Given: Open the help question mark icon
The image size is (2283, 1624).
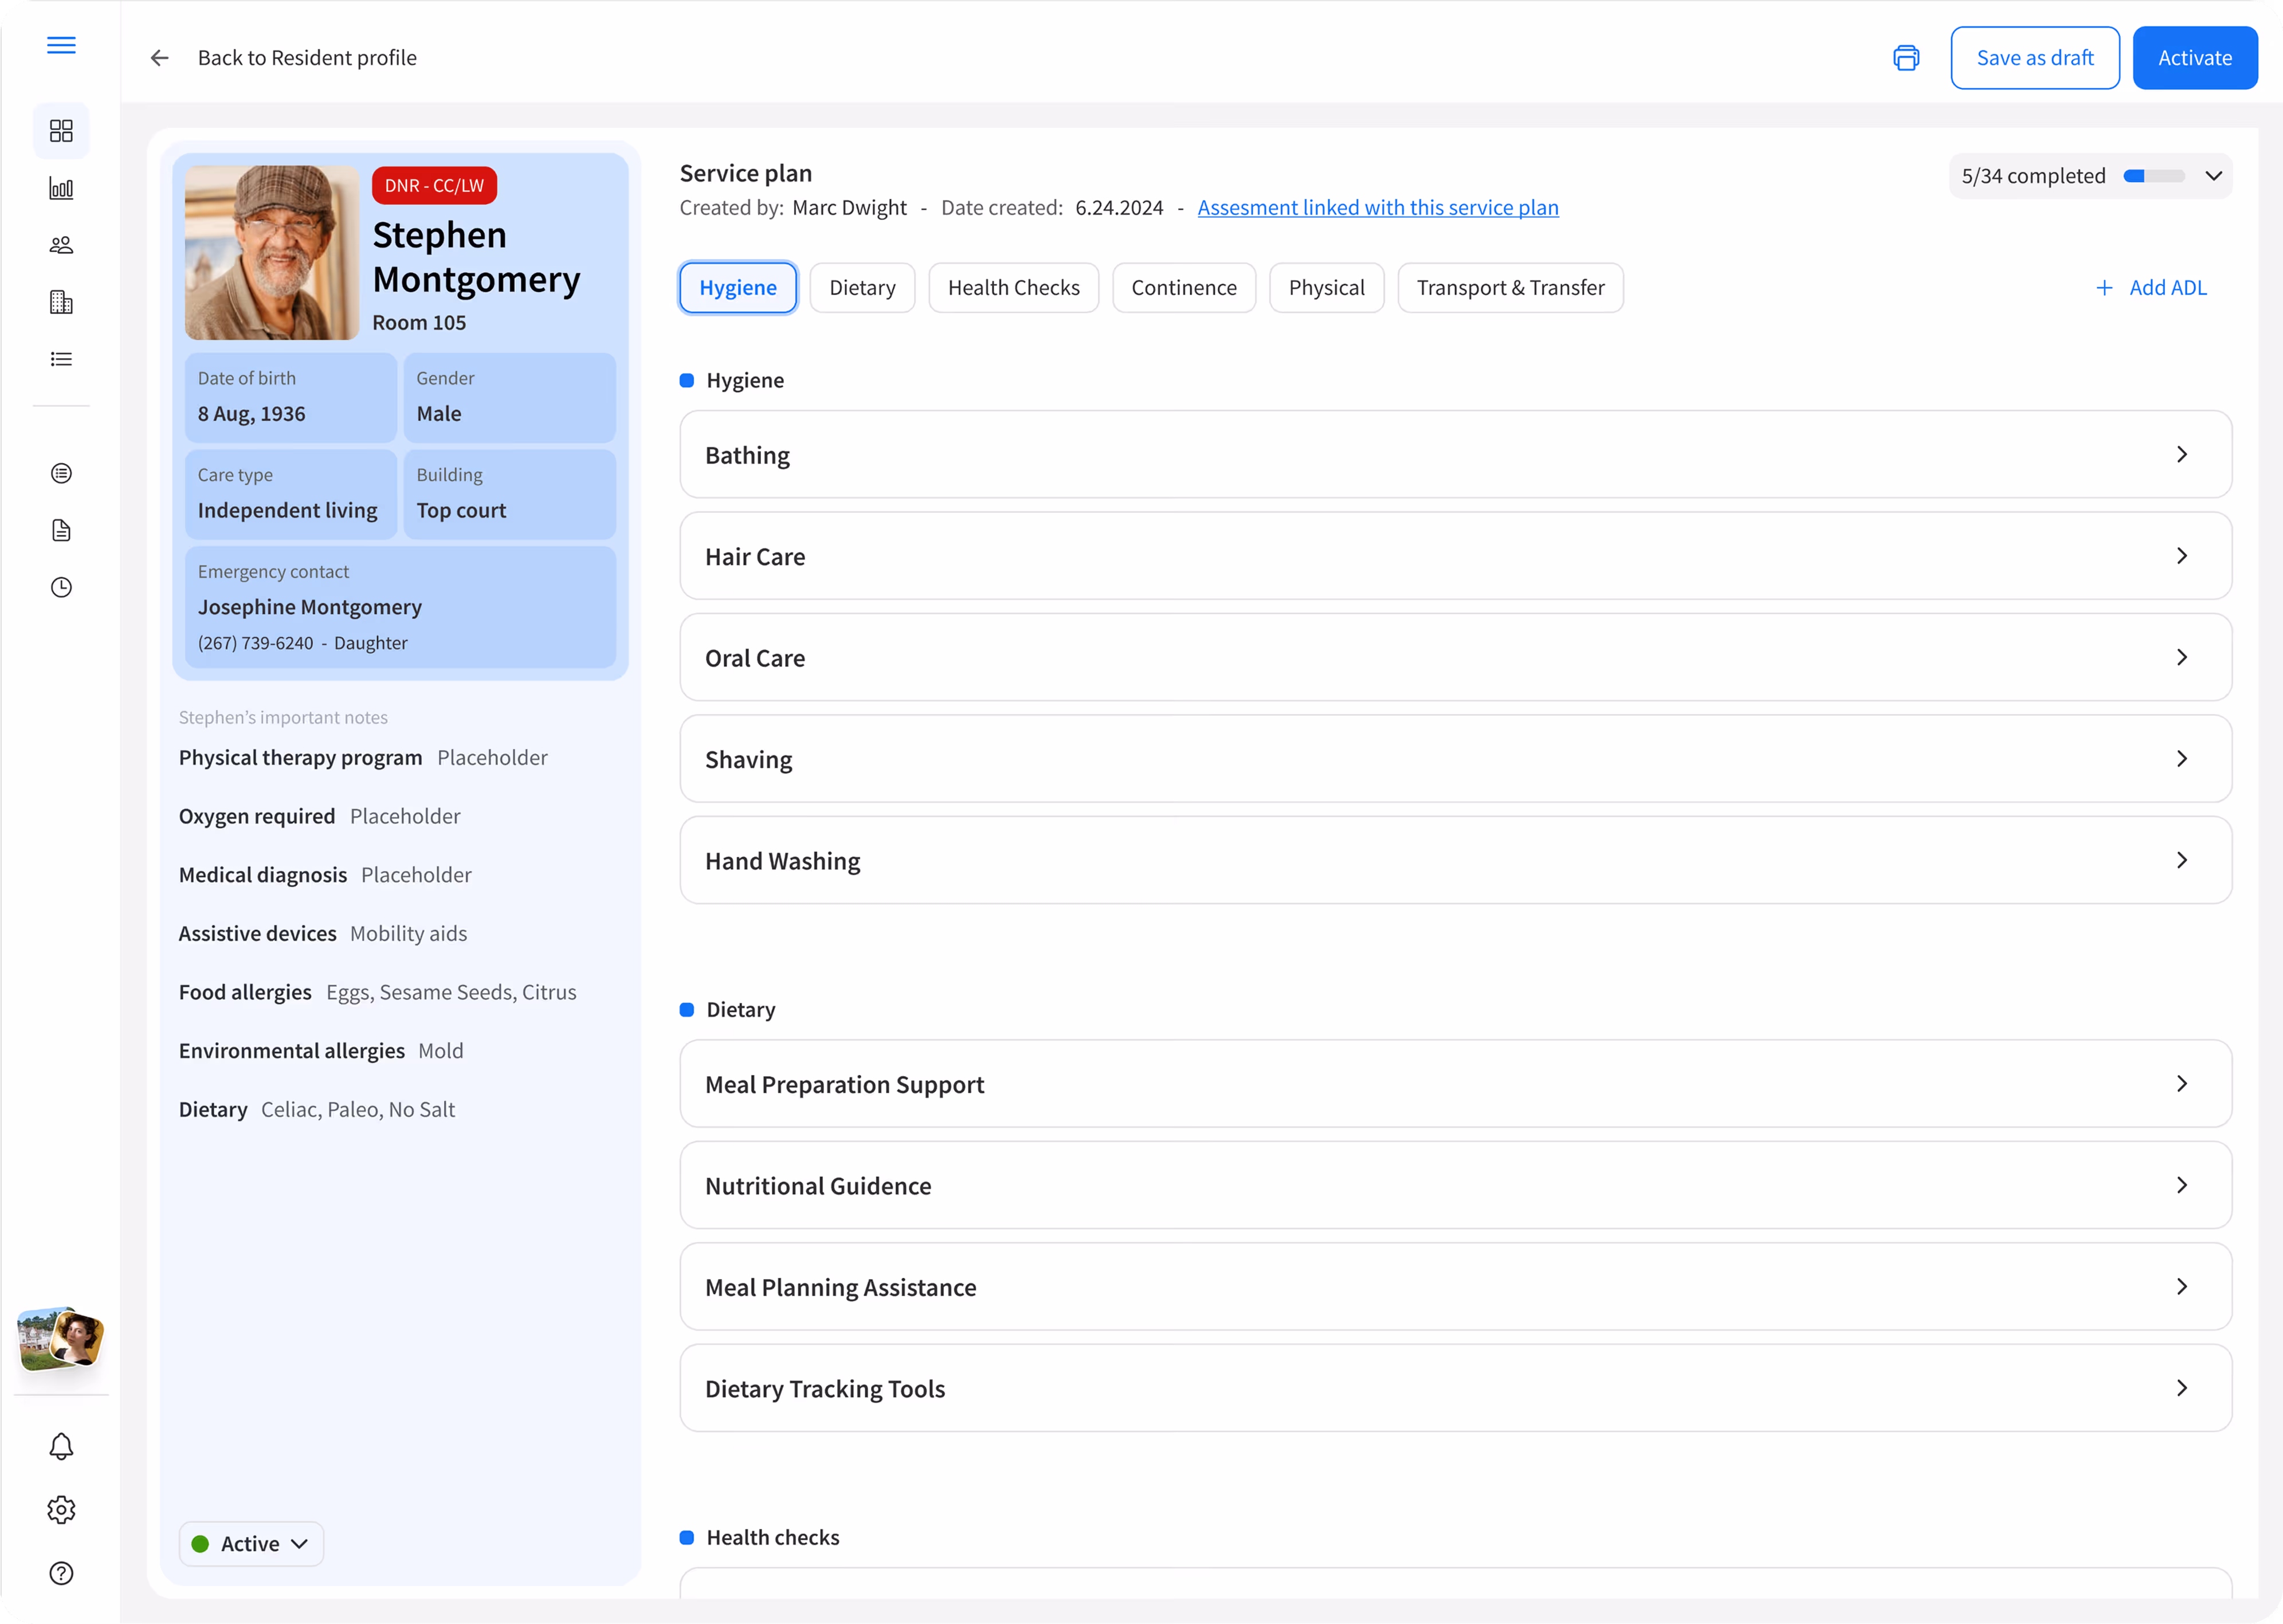Looking at the screenshot, I should [x=61, y=1573].
